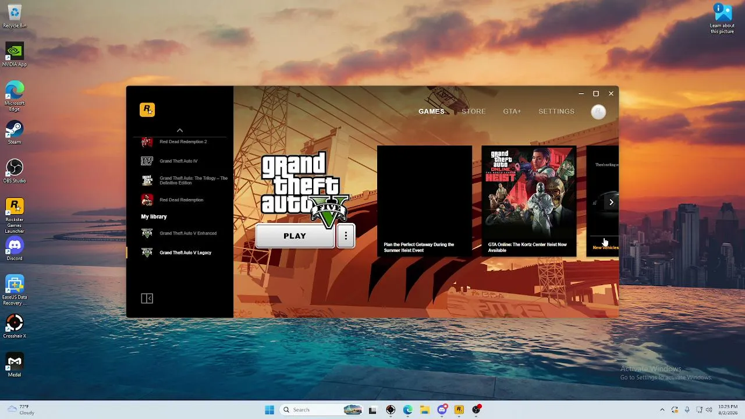Viewport: 745px width, 419px height.
Task: Click the Rockstar Games Launcher taskbar icon
Action: (x=459, y=410)
